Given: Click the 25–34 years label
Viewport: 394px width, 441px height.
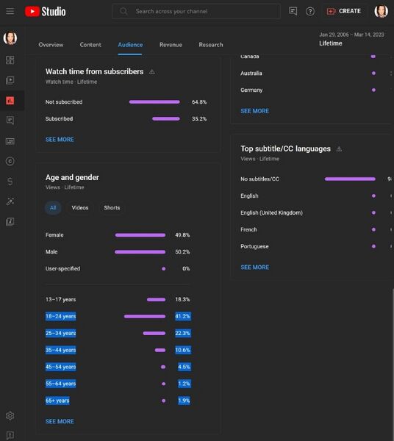Looking at the screenshot, I should coord(60,333).
